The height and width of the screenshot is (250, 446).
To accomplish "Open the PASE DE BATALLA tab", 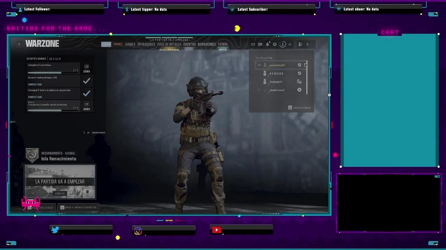I will pyautogui.click(x=169, y=44).
